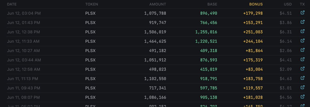
Task: Click amount value 1,102,550
Action: 155,79
